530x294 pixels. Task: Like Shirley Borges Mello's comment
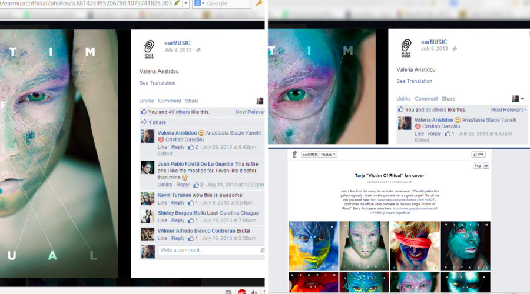163,220
